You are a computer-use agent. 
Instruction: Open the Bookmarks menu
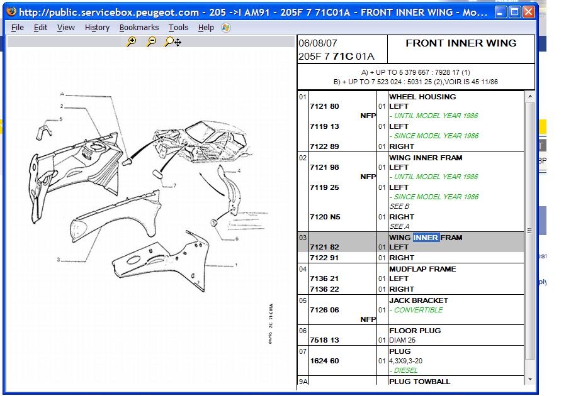(139, 28)
